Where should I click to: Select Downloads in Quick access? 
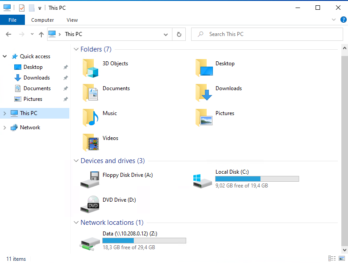tap(36, 78)
